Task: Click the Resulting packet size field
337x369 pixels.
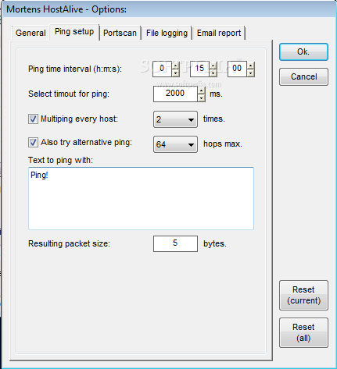Action: 175,243
